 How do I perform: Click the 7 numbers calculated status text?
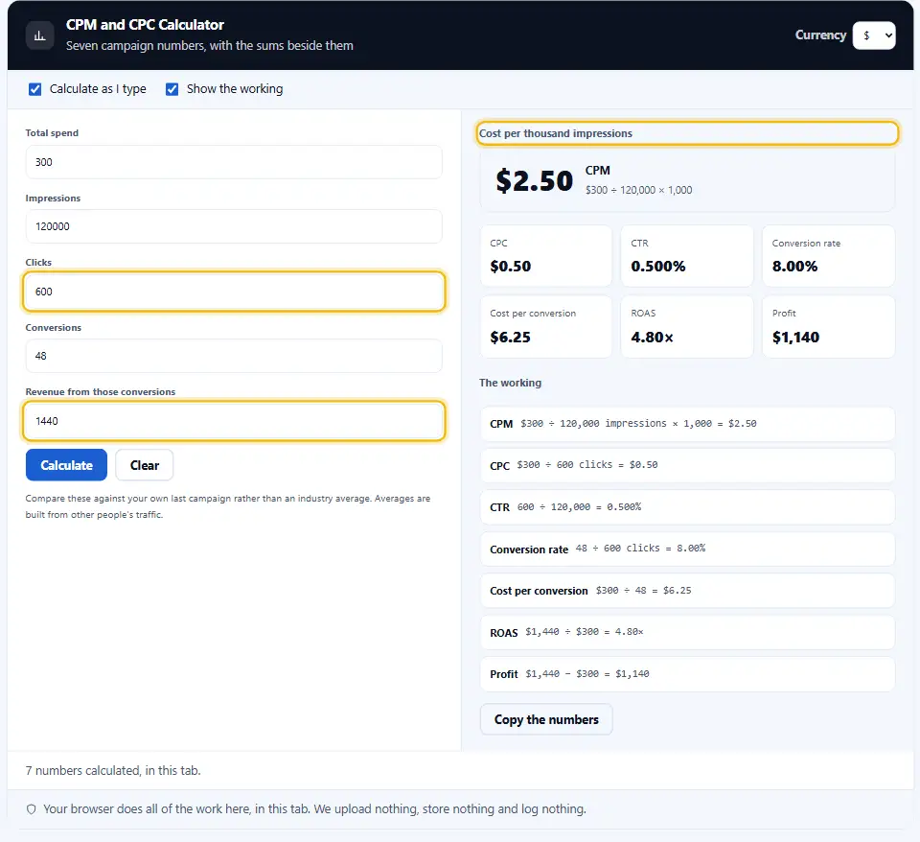click(x=113, y=770)
